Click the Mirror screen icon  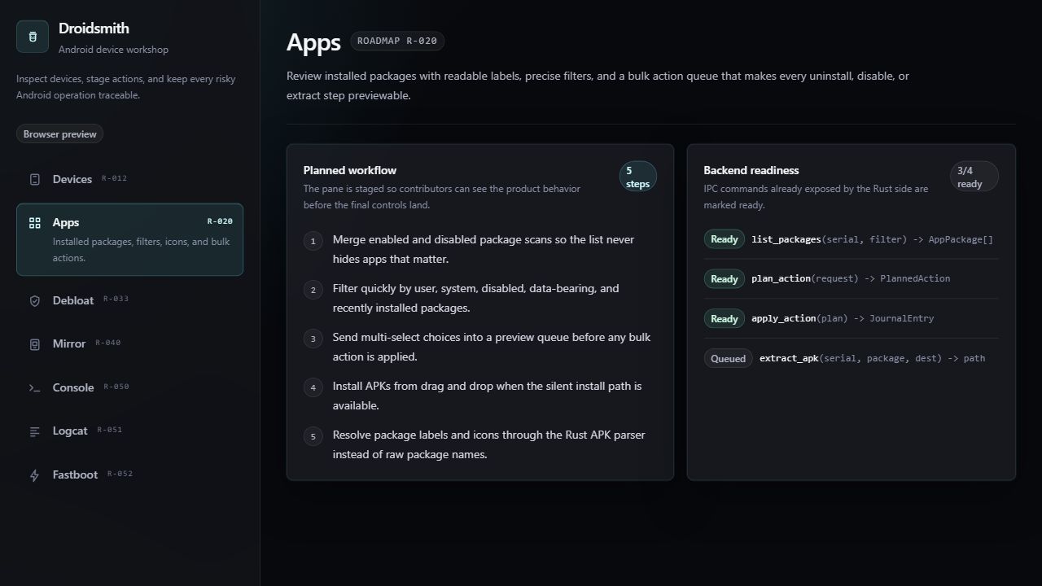(x=35, y=344)
